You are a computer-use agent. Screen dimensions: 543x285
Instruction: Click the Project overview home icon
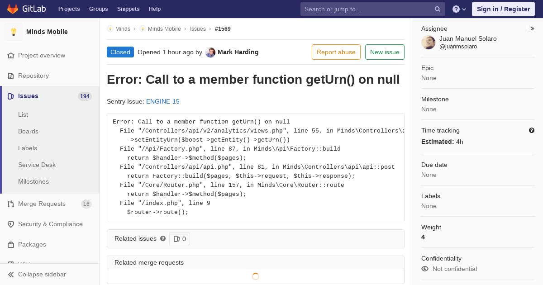(x=11, y=55)
